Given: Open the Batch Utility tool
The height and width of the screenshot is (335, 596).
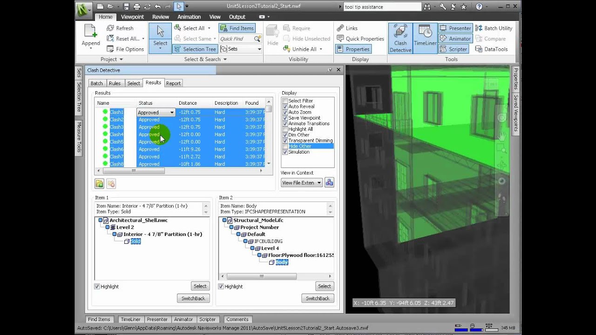Looking at the screenshot, I should pyautogui.click(x=494, y=28).
